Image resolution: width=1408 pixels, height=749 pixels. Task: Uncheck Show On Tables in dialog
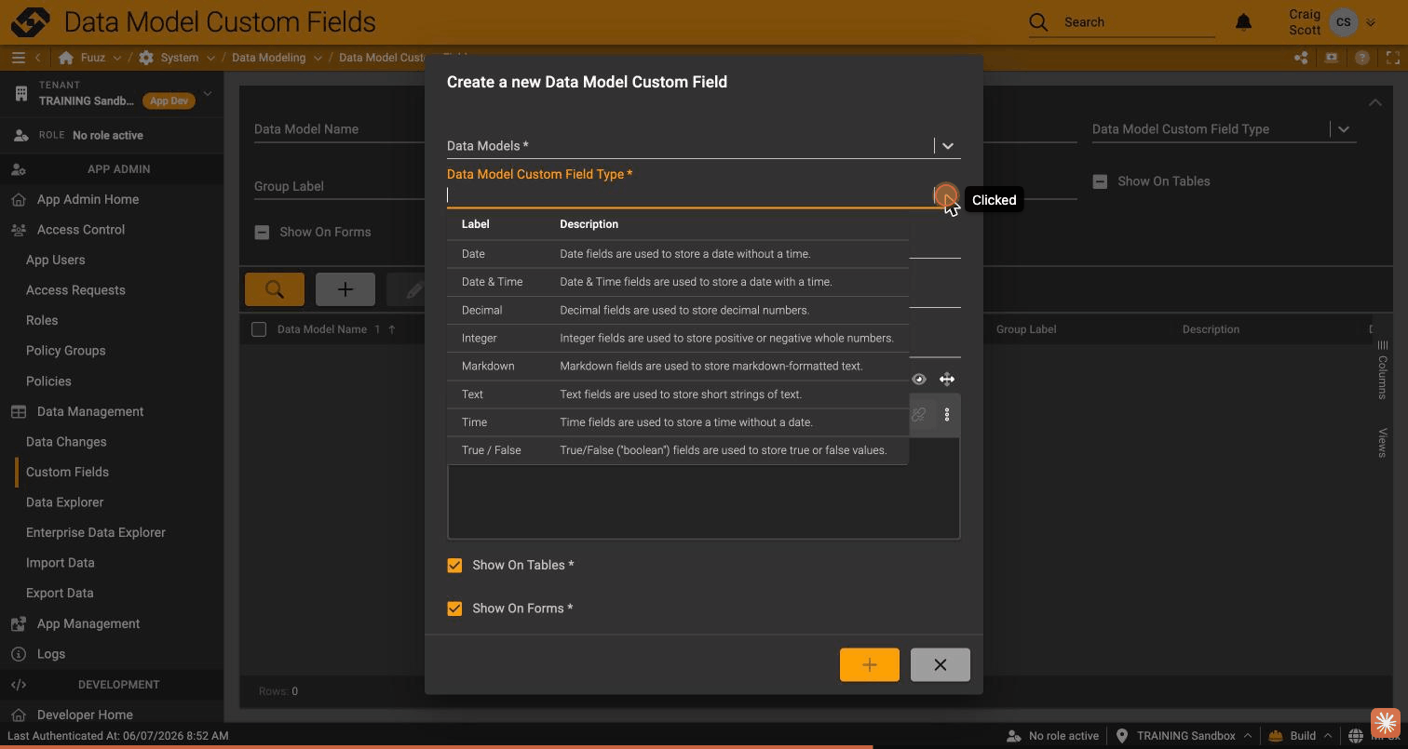pyautogui.click(x=454, y=566)
